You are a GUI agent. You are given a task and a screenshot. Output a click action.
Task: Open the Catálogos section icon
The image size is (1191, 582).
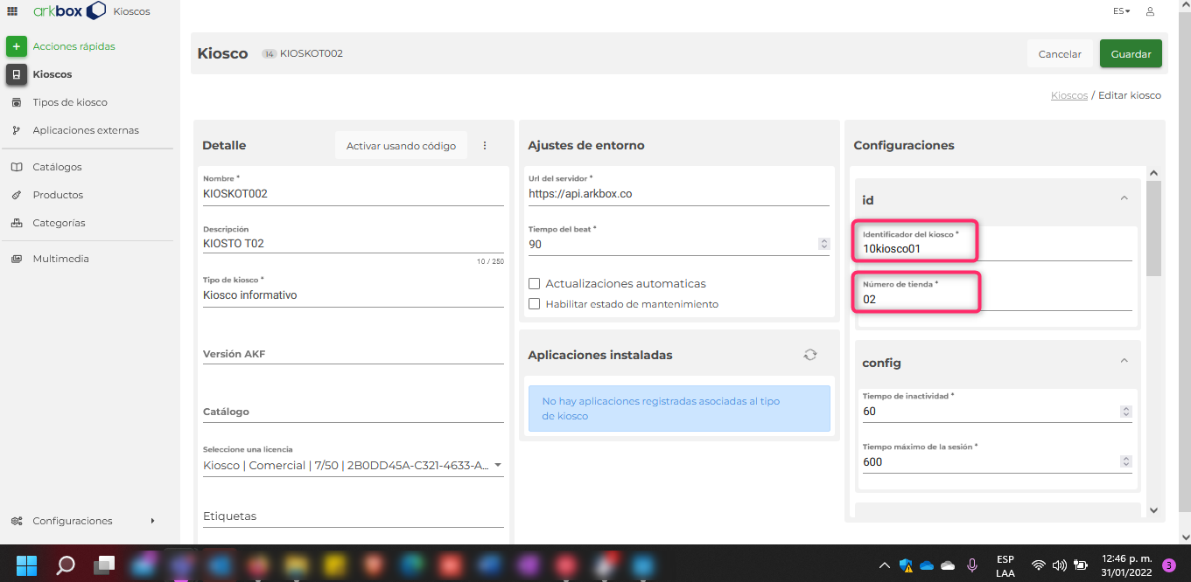16,166
